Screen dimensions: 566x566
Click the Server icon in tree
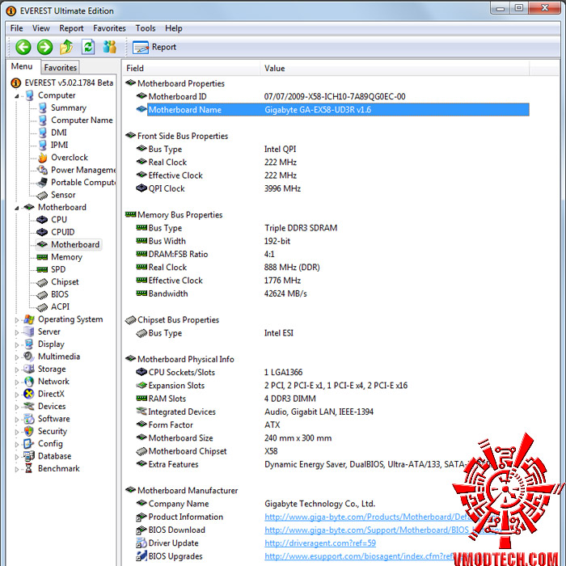coord(29,332)
